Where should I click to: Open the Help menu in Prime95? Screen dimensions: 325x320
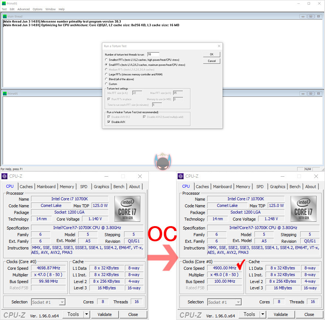click(62, 9)
